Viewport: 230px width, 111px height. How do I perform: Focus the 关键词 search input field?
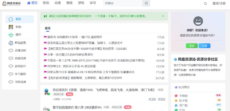pos(122,3)
